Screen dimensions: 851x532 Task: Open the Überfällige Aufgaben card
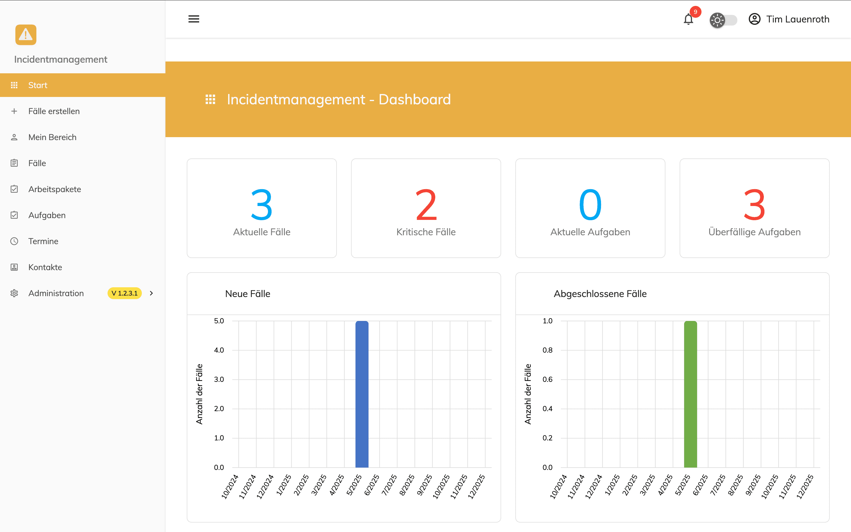click(x=754, y=208)
